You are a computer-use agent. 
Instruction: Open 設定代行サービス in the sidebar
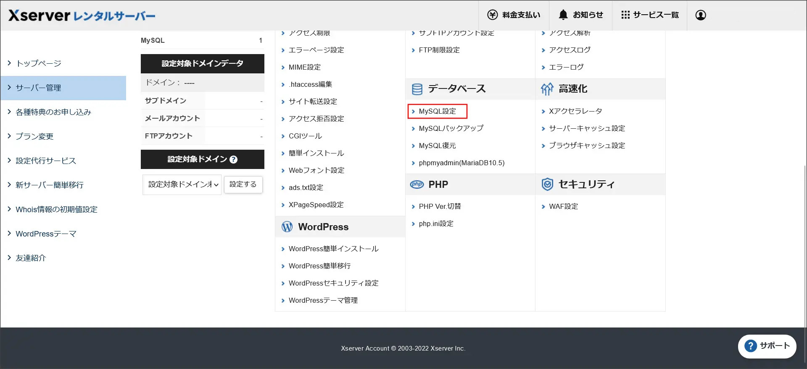[x=46, y=161]
